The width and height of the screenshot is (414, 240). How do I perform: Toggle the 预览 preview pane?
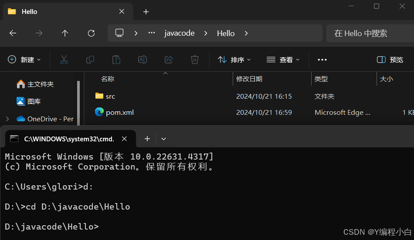pos(390,60)
